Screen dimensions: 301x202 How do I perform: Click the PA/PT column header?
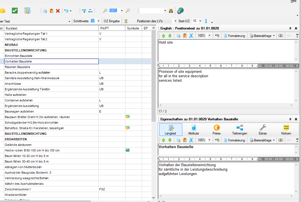click(112, 28)
